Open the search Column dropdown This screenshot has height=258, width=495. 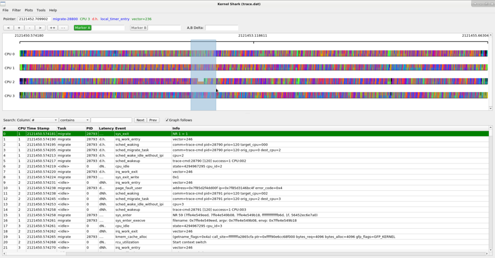coord(44,120)
